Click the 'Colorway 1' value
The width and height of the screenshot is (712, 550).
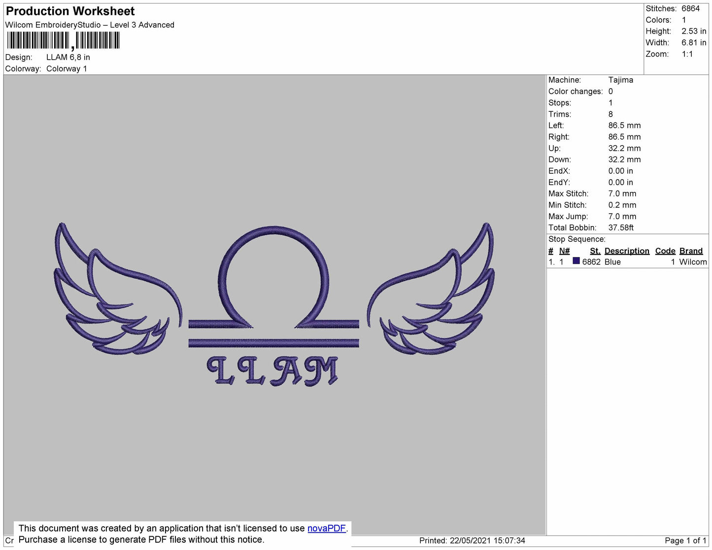click(67, 68)
